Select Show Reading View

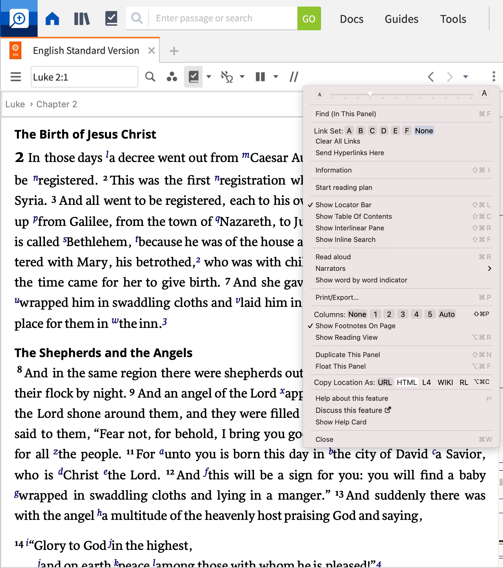tap(401, 337)
